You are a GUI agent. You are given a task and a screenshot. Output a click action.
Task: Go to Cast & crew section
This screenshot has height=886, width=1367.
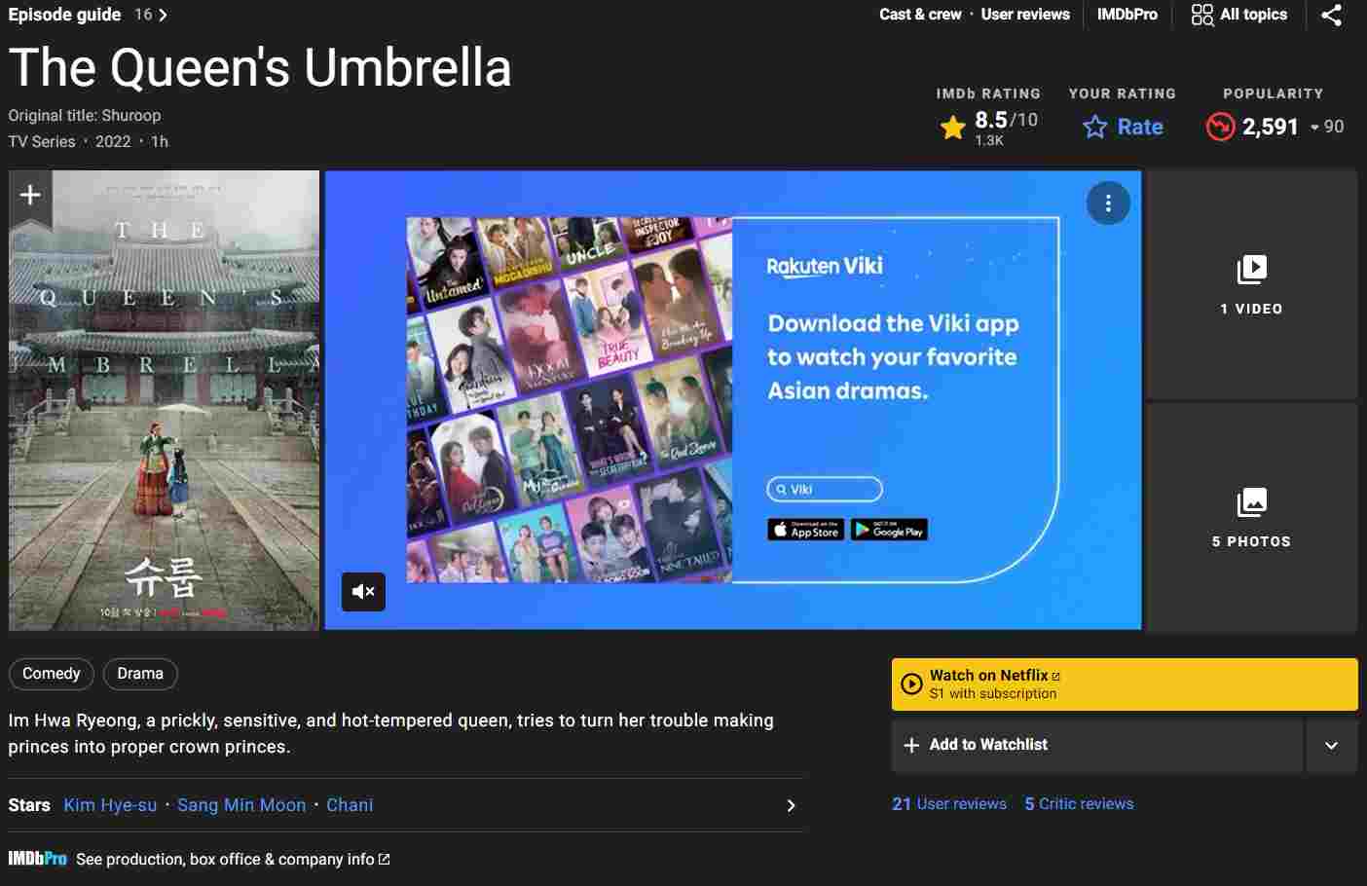920,15
